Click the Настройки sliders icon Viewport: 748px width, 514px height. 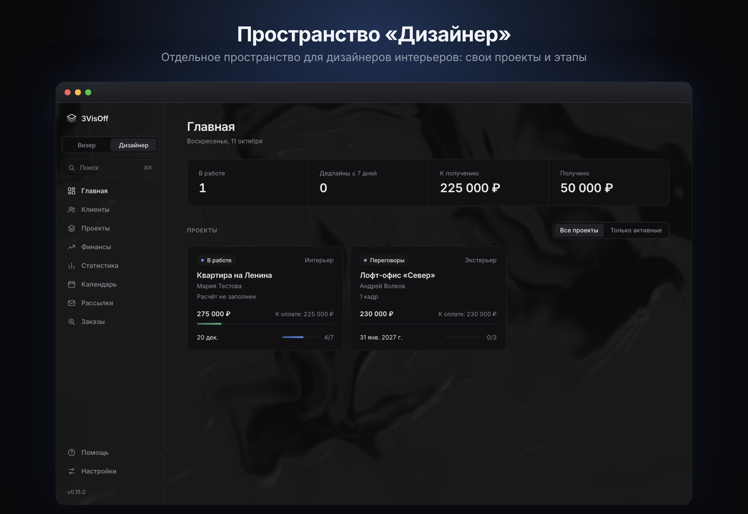click(71, 471)
